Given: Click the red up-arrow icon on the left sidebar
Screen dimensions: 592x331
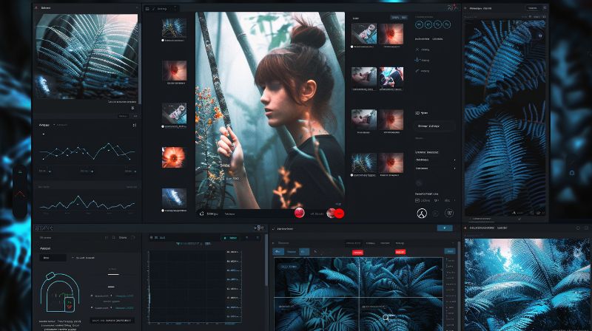Looking at the screenshot, I should [21, 194].
